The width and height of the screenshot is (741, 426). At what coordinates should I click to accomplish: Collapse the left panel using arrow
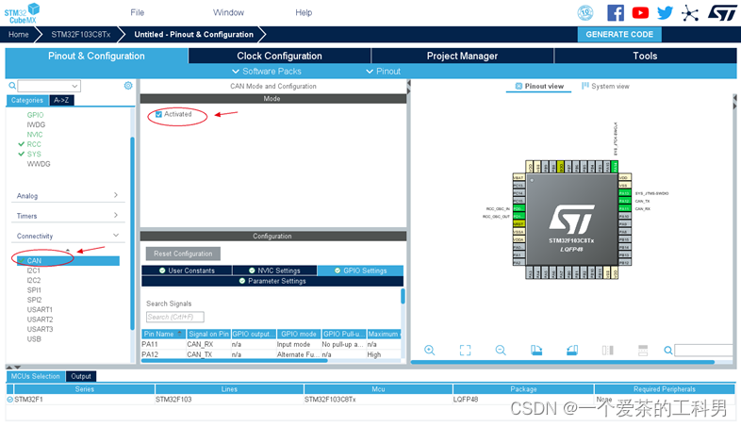point(409,83)
